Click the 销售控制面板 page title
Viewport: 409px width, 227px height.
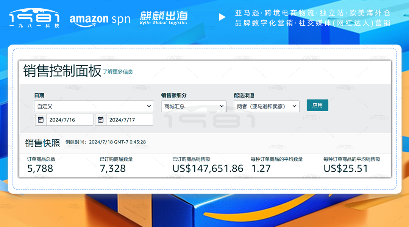[x=62, y=71]
